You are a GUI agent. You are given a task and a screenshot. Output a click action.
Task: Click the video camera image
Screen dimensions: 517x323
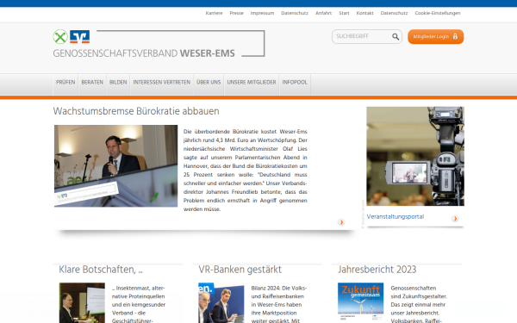pyautogui.click(x=415, y=156)
